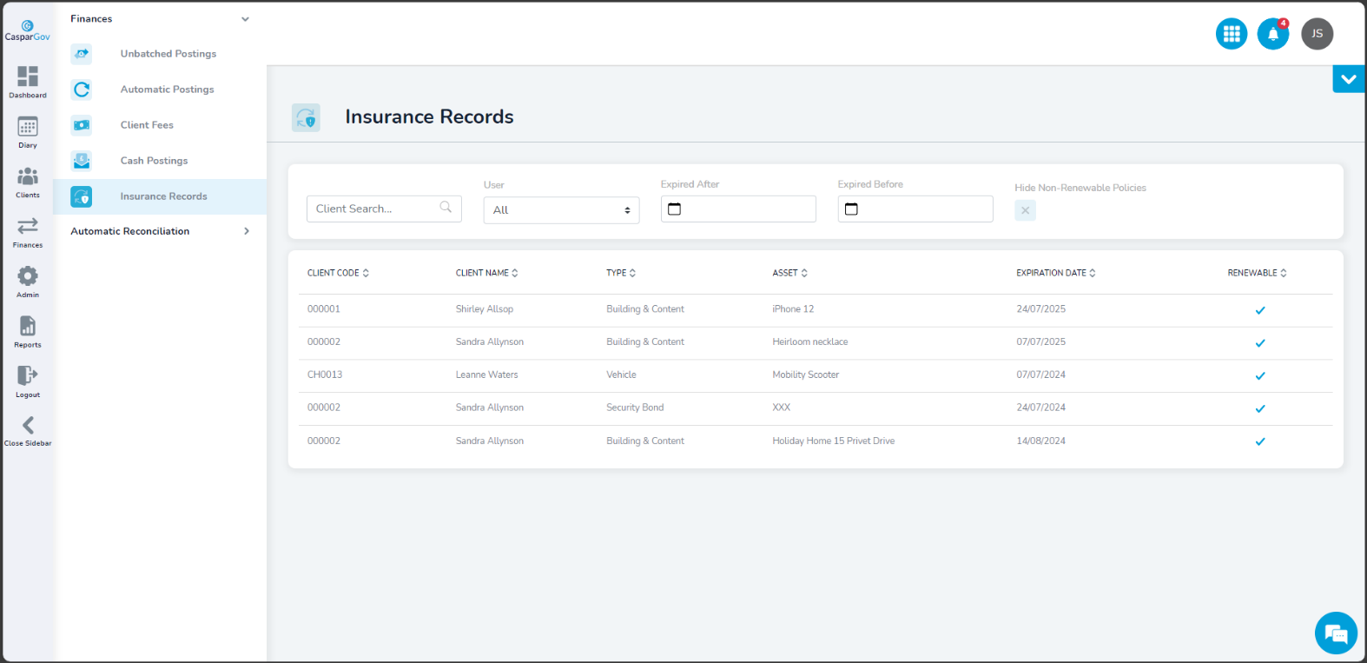This screenshot has width=1367, height=663.
Task: Go to Clients in the sidebar
Action: tap(28, 180)
